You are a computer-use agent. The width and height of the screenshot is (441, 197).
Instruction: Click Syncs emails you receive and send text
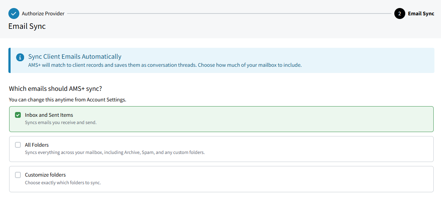(61, 123)
